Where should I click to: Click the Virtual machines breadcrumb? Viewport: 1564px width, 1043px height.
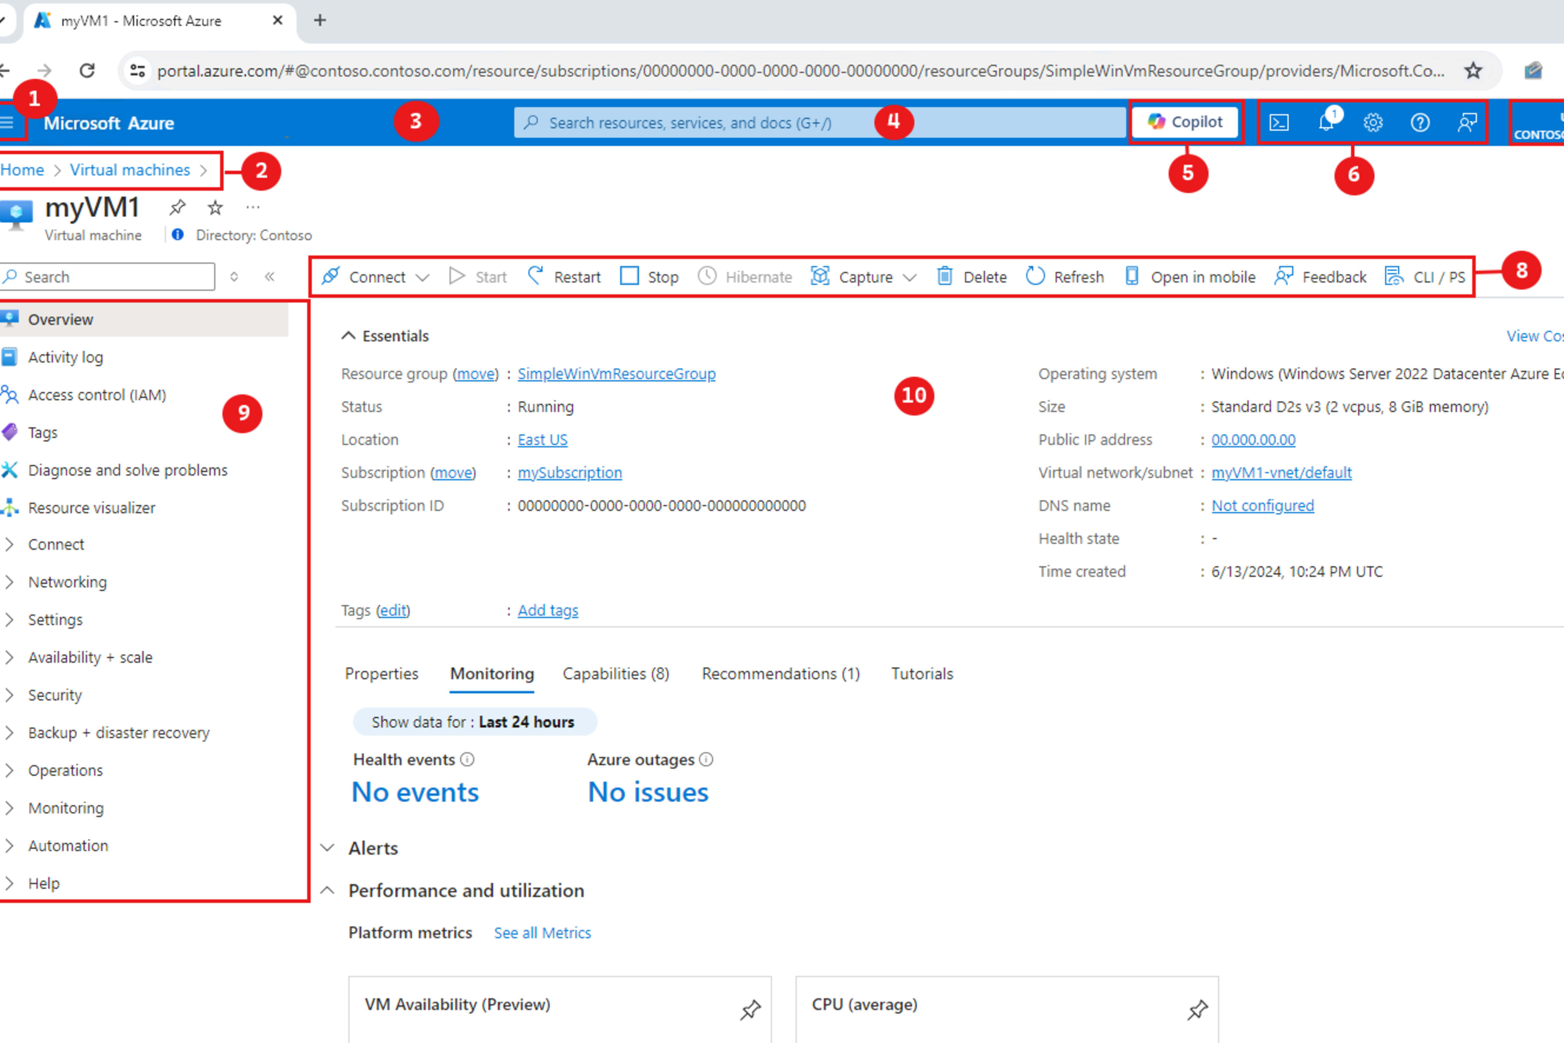pos(130,169)
